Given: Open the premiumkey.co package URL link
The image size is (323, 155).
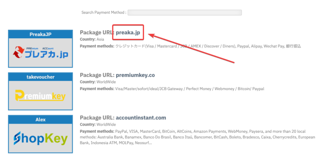Looking at the screenshot, I should tap(135, 75).
